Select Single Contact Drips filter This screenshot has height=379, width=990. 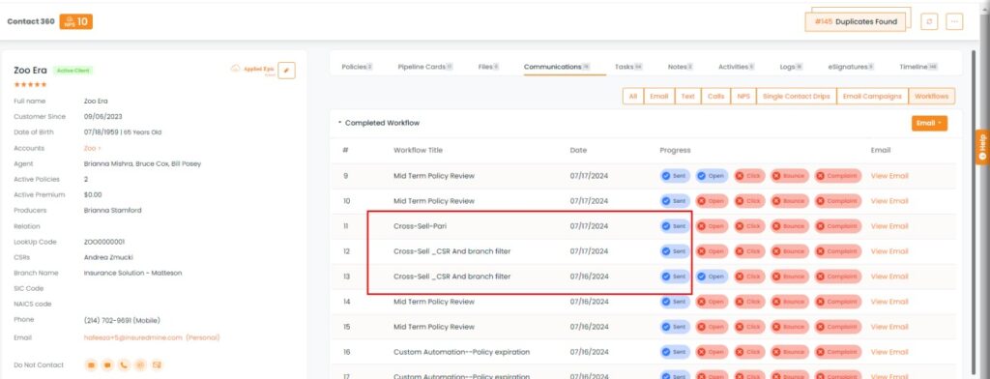[x=797, y=97]
